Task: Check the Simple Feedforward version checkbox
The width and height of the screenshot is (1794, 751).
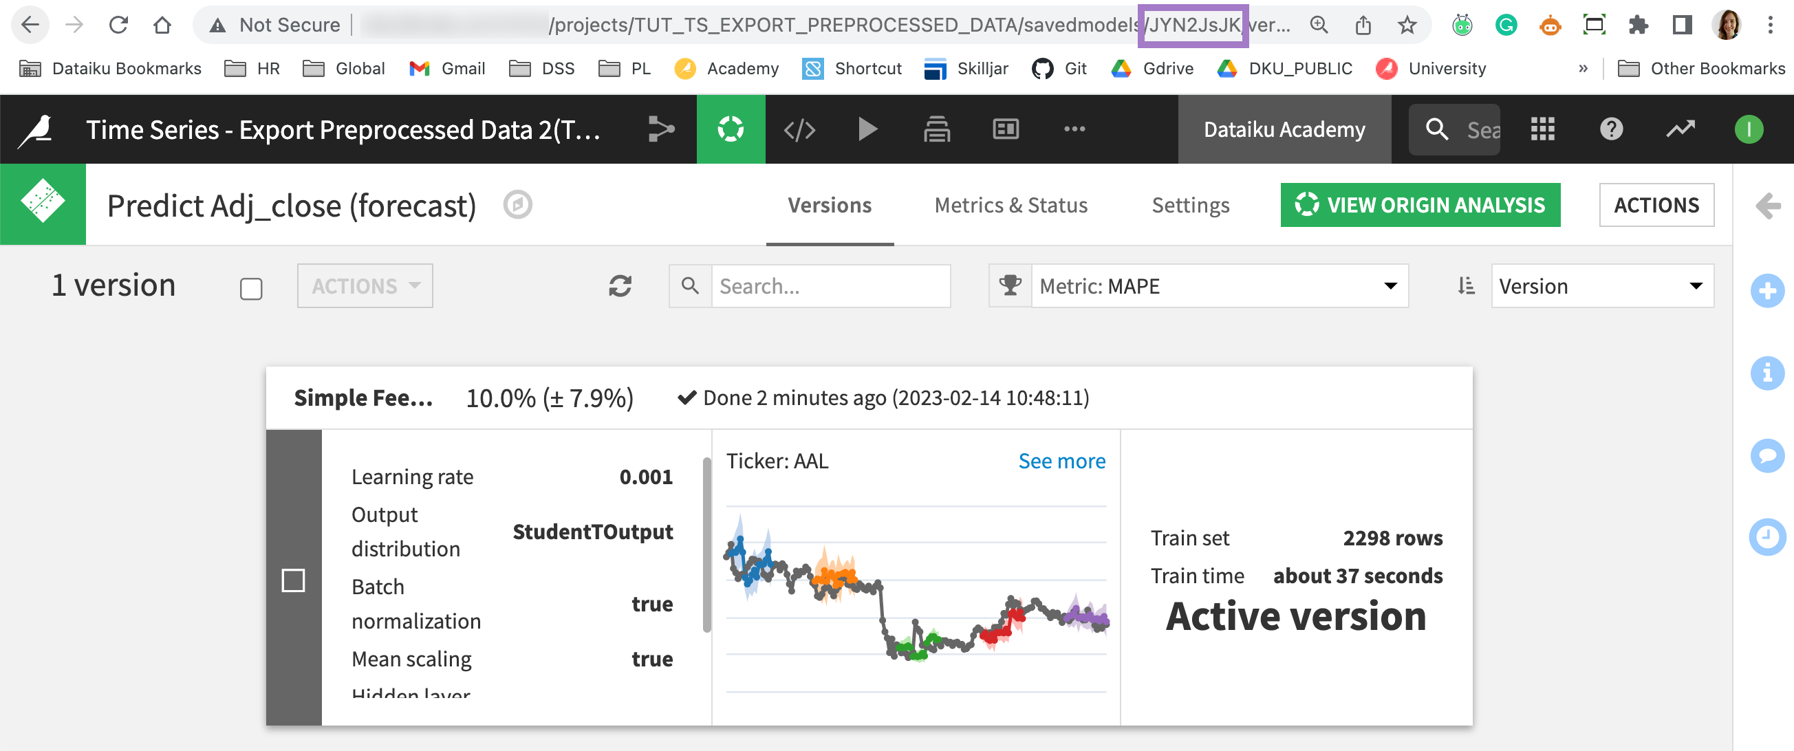Action: coord(293,580)
